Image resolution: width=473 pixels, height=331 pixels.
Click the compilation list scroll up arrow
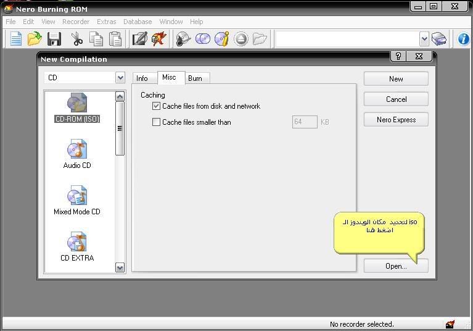pos(120,96)
